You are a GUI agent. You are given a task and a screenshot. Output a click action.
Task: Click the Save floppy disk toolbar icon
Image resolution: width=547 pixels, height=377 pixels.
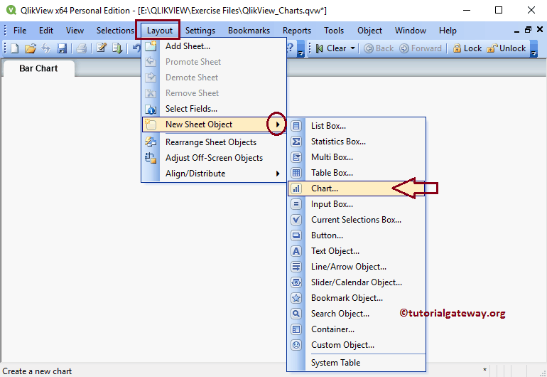click(62, 48)
